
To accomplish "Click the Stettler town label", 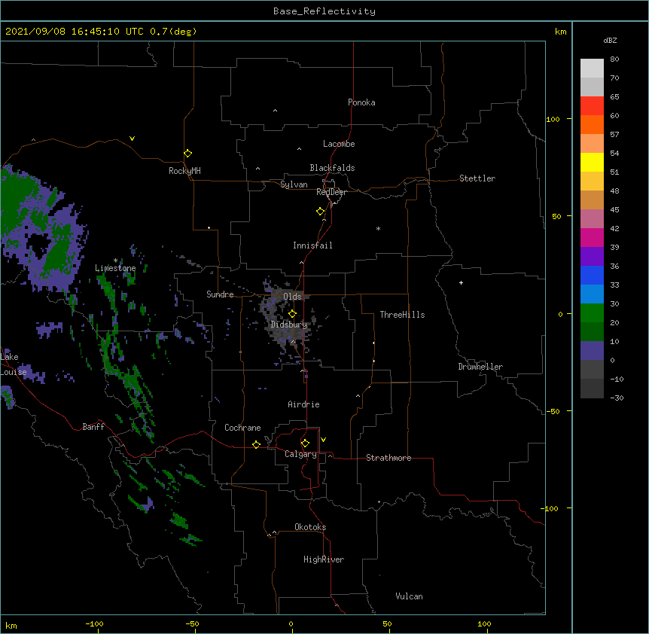I will [477, 178].
